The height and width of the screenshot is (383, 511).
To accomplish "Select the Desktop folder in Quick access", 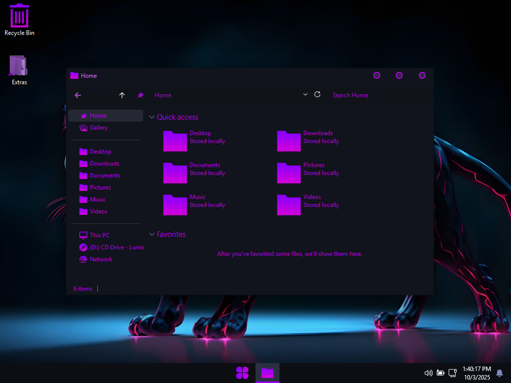I will point(194,141).
